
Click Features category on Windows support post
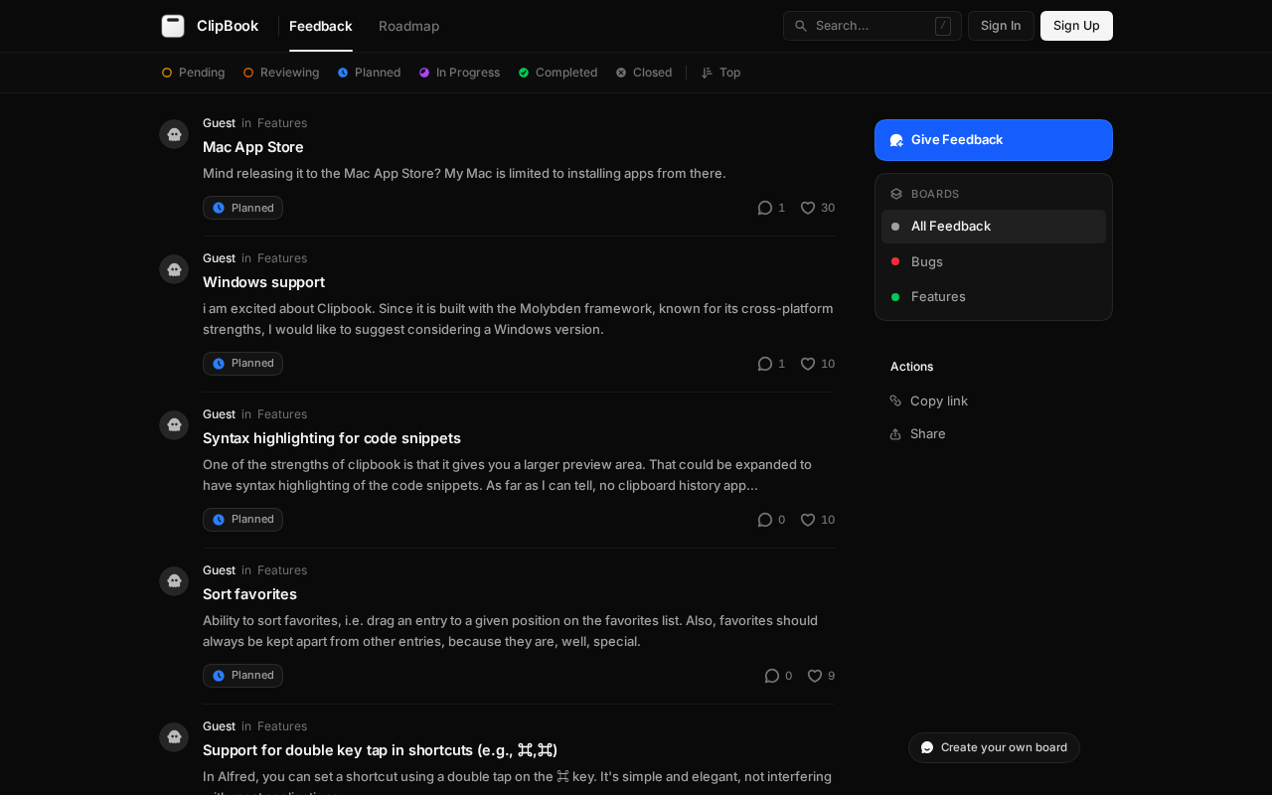coord(282,258)
